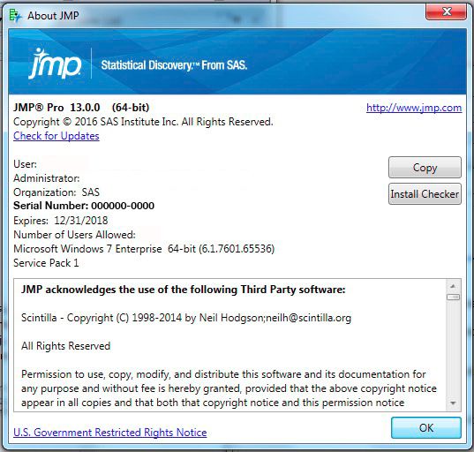Click the JMP logo in the banner
The image size is (474, 452).
(x=56, y=64)
